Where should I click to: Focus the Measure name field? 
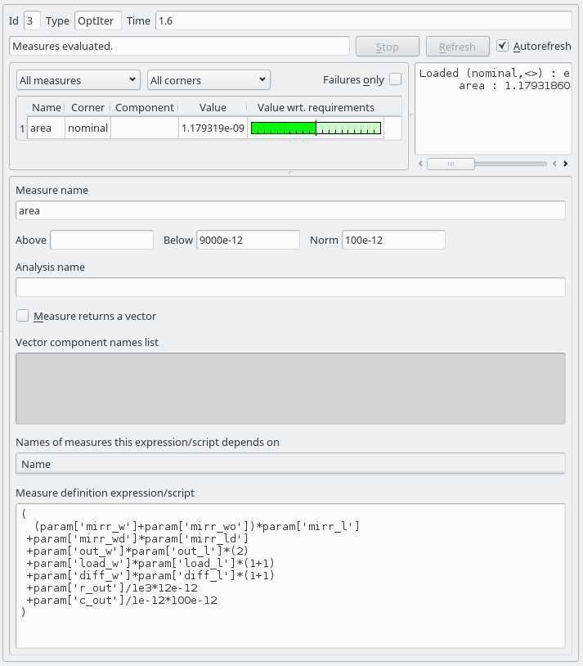click(x=290, y=210)
